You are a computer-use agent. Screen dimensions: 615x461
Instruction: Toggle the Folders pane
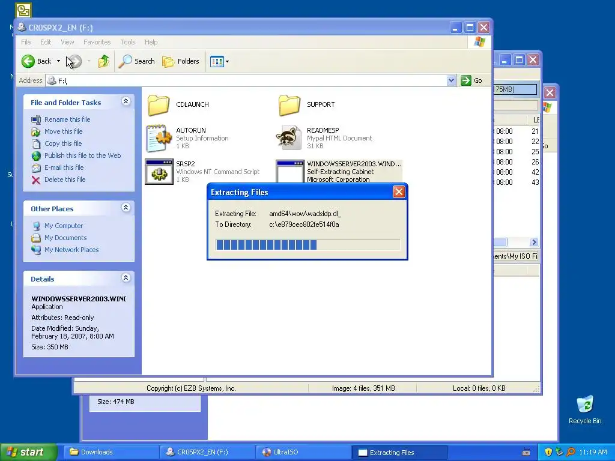(x=181, y=61)
